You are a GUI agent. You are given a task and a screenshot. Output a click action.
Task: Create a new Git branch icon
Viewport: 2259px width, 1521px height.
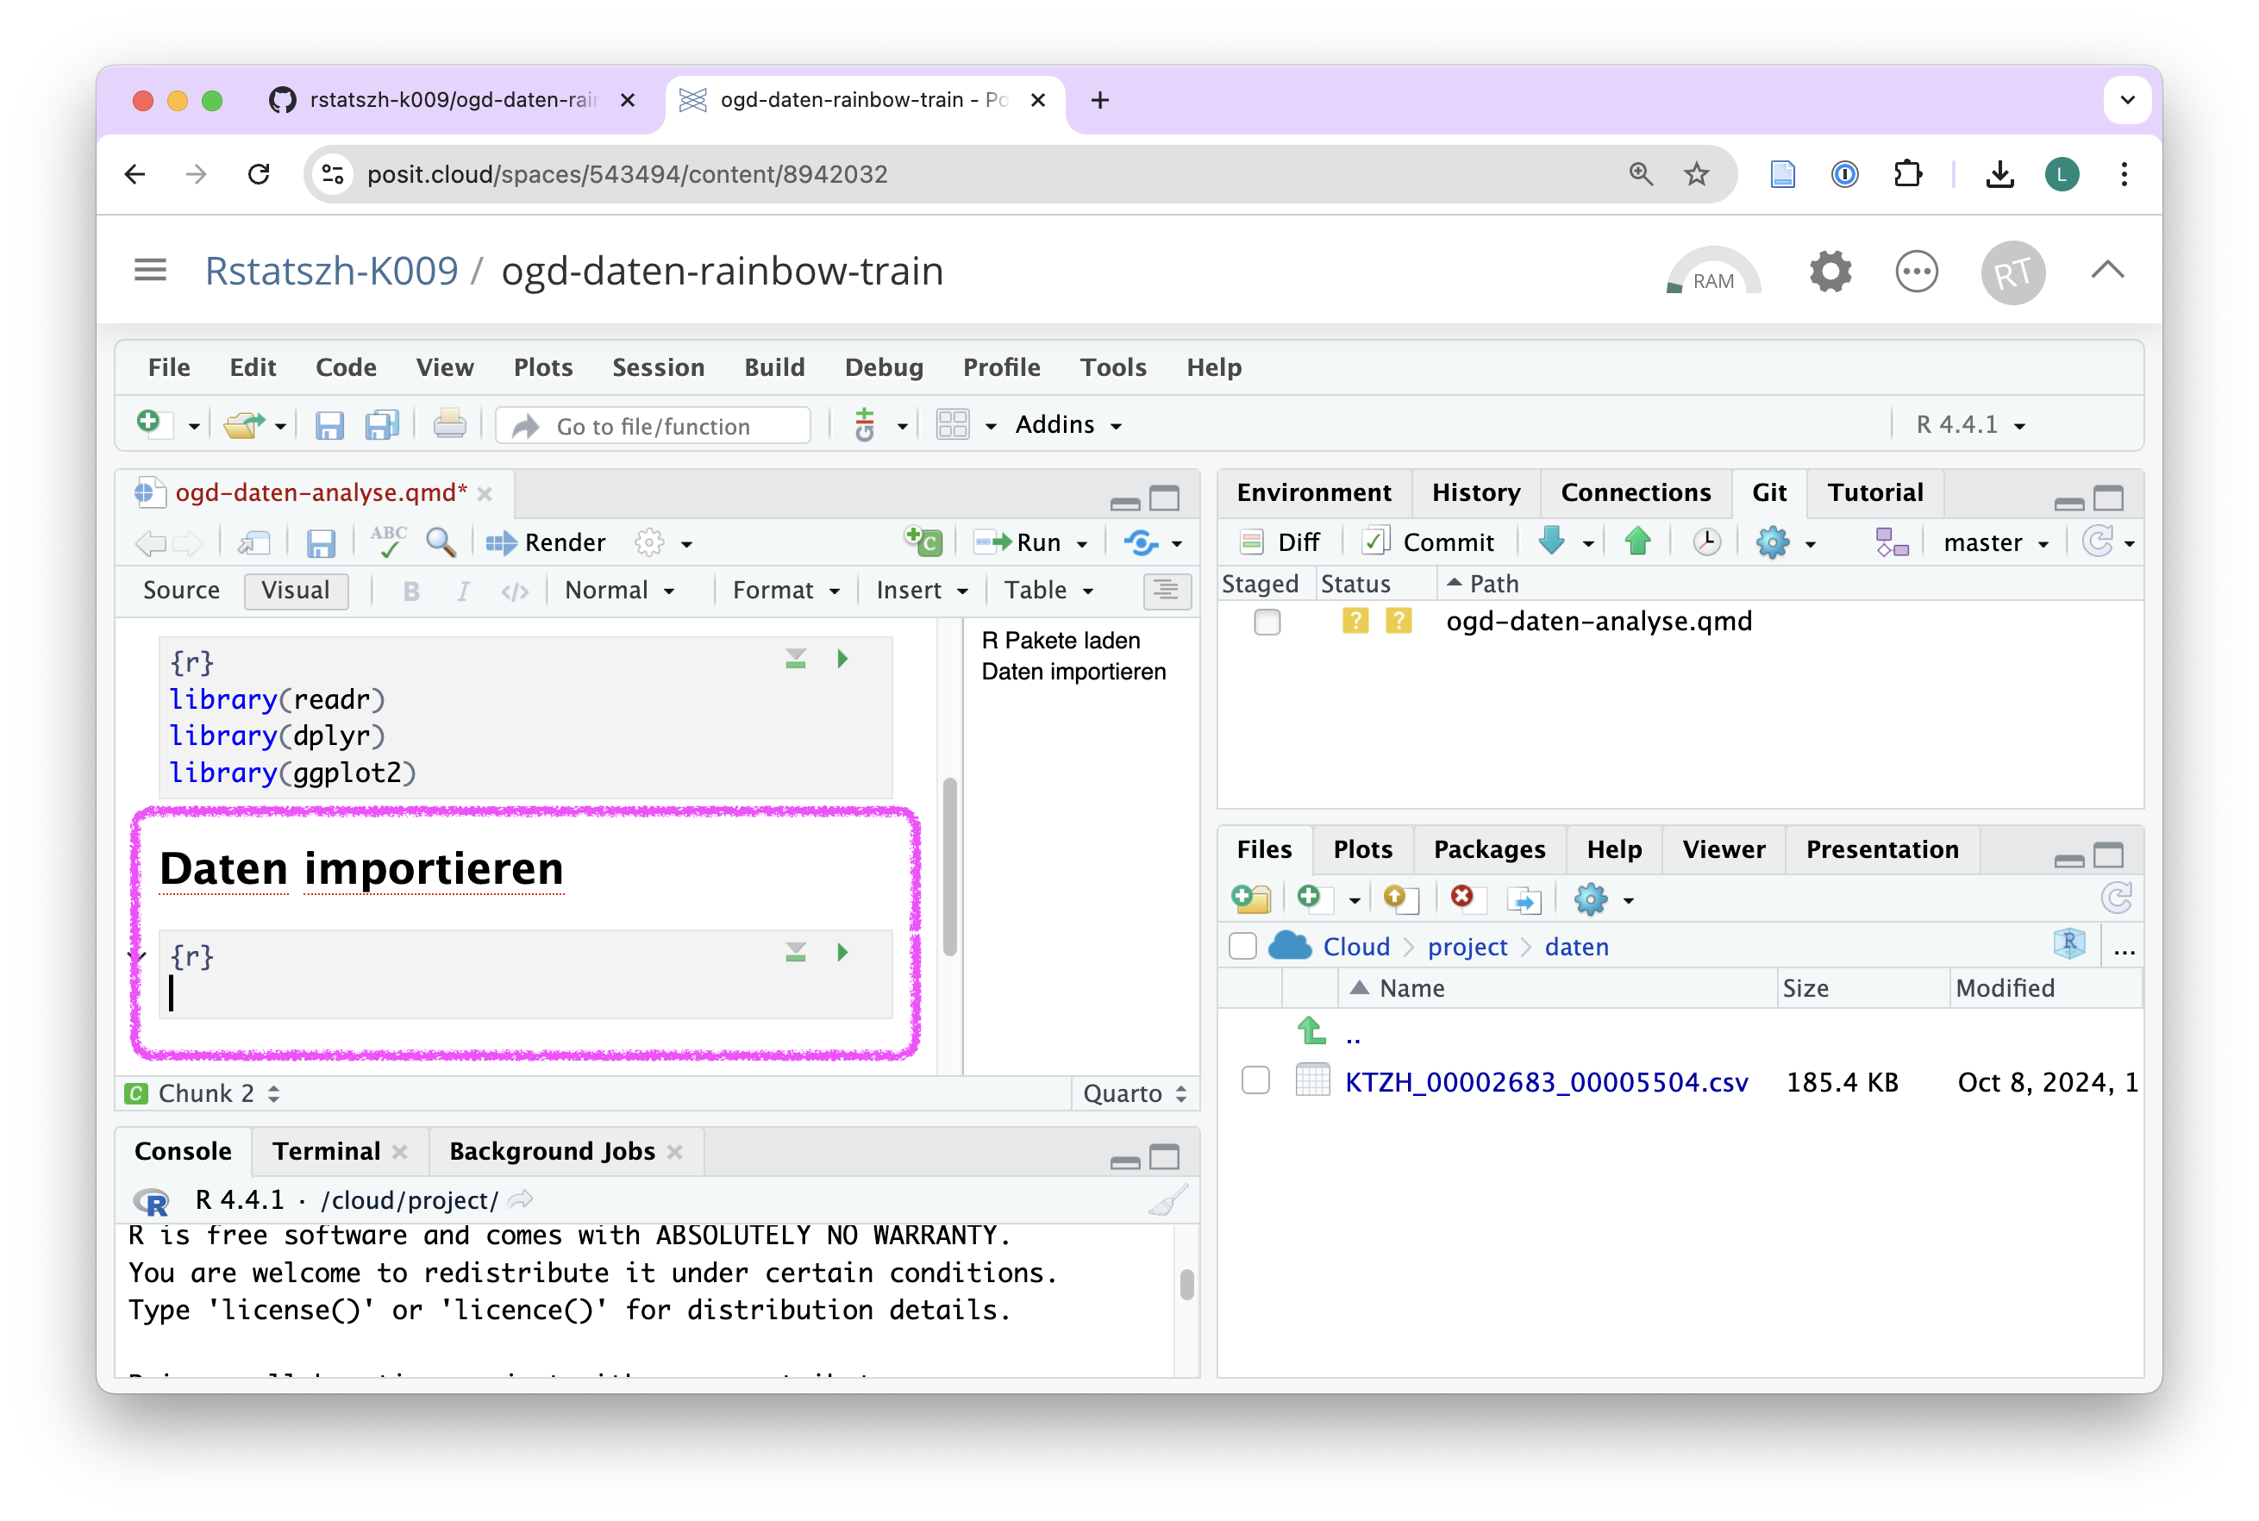coord(1892,542)
